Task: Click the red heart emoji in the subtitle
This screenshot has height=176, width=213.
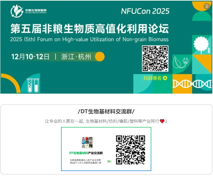Action: pyautogui.click(x=162, y=121)
